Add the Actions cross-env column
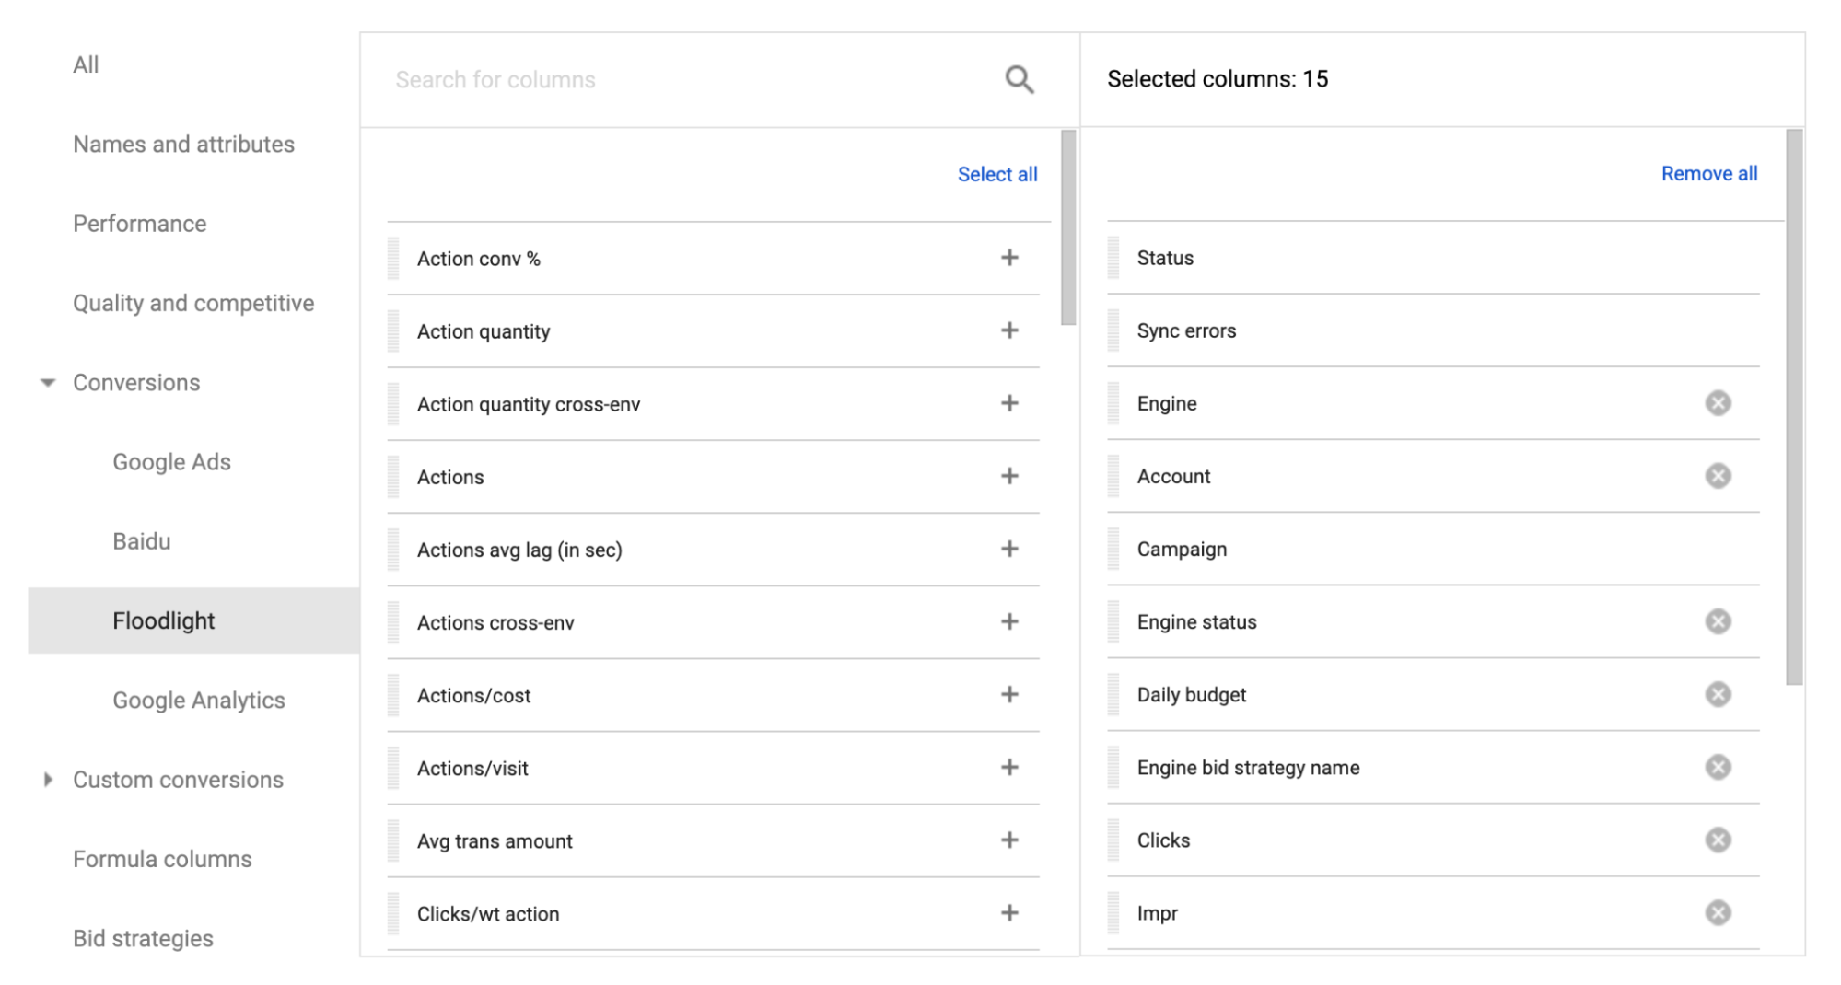The height and width of the screenshot is (985, 1841). [x=1009, y=621]
